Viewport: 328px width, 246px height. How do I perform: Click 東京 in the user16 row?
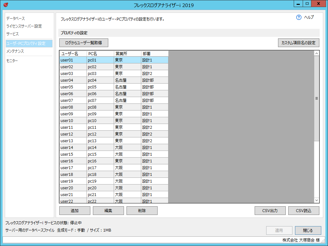point(127,161)
